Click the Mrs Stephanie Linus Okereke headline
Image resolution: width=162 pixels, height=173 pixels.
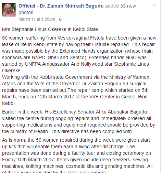(50, 29)
